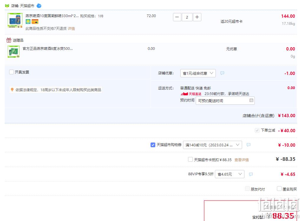Open 详情 link about 7-day return

coord(71,29)
